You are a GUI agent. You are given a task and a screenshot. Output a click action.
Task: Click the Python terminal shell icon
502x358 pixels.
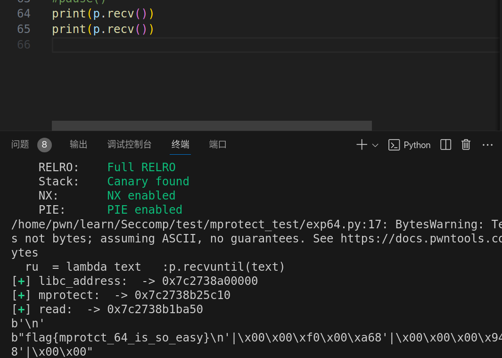394,145
